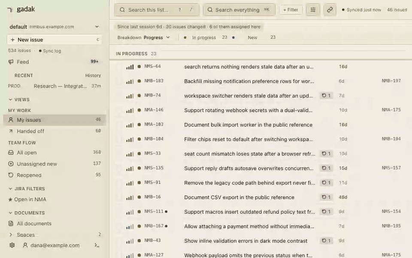Open Handed off view
412x258 pixels.
point(55,131)
